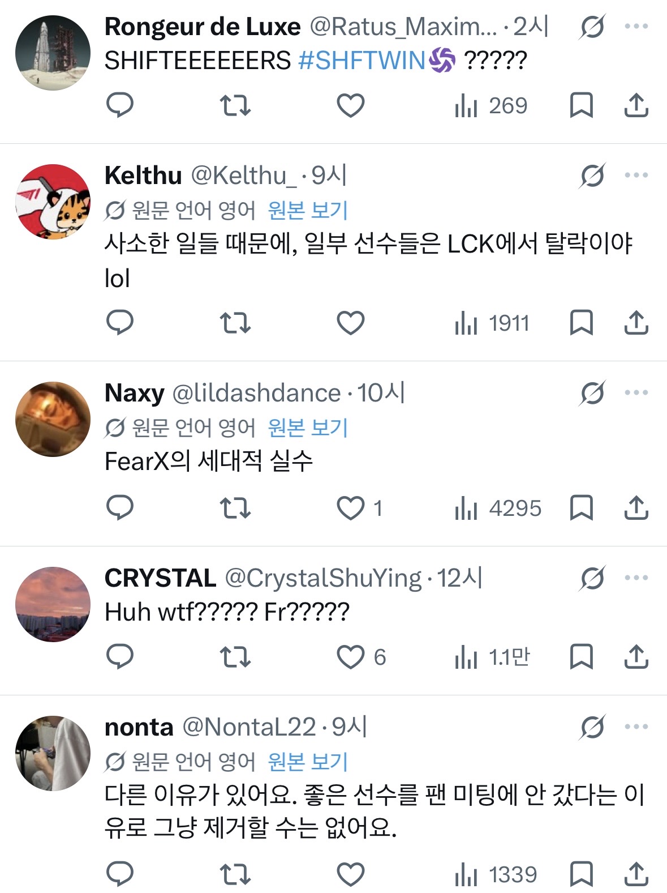Viewport: 667px width, 893px height.
Task: Show original text of nonta's tweet
Action: (308, 762)
